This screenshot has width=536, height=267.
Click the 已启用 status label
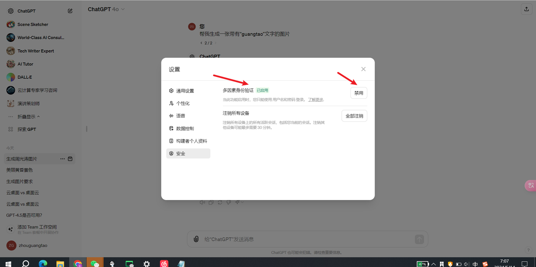[x=262, y=90]
